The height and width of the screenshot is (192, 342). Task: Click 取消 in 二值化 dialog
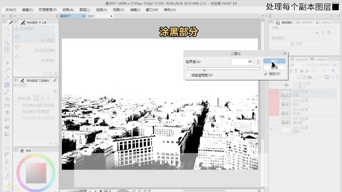(274, 67)
